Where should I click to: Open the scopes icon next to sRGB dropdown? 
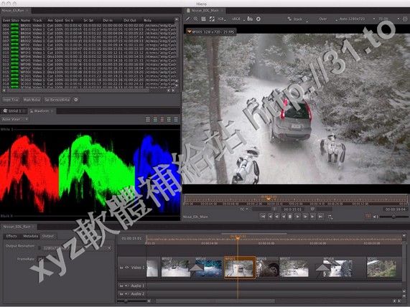(250, 19)
